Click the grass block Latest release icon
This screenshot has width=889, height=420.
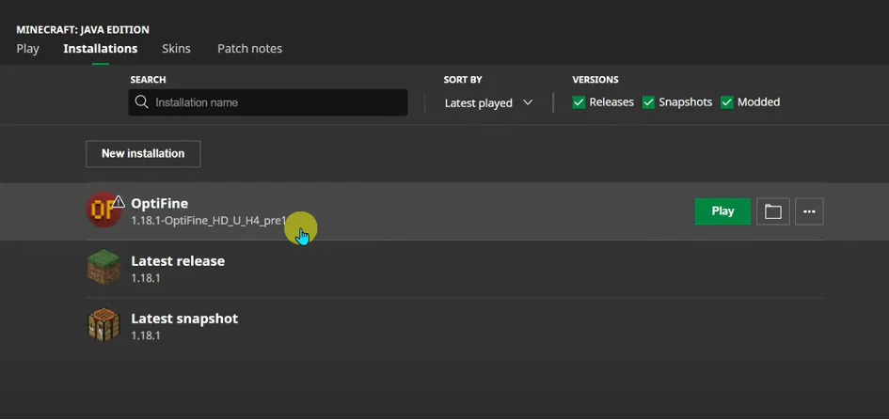click(x=103, y=268)
